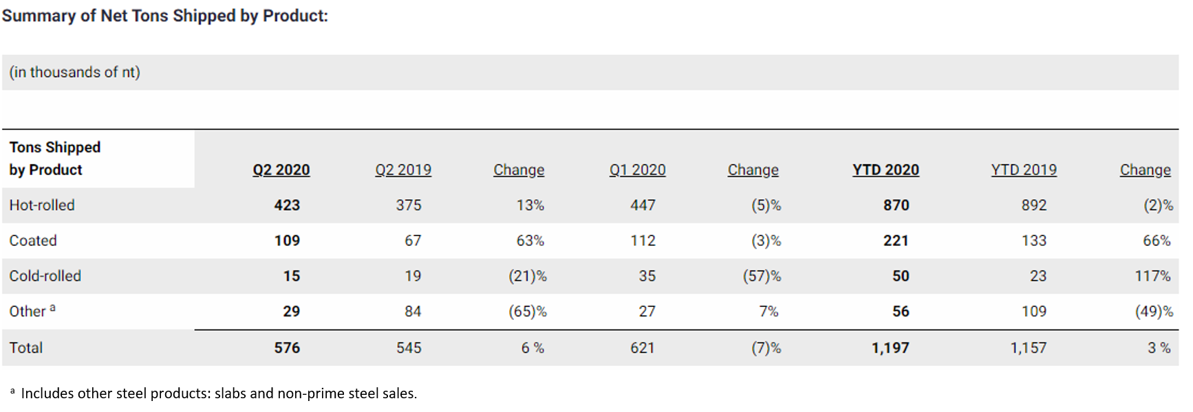
Task: Select the YTD 2019 column header
Action: 1024,170
